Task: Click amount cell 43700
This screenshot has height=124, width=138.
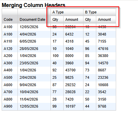Action: tap(73, 70)
